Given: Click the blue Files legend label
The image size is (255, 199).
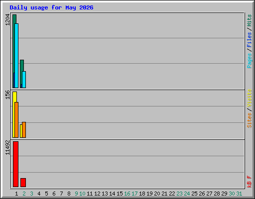Looking at the screenshot, I should (x=250, y=39).
